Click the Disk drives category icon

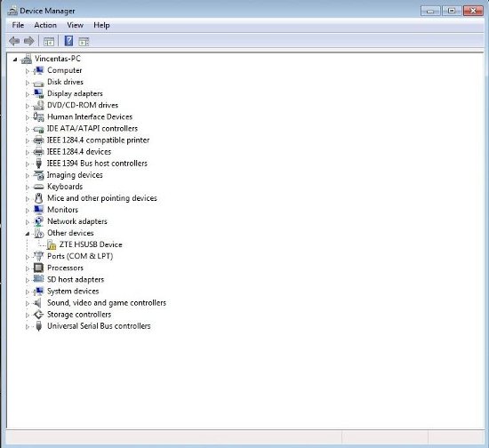tap(38, 83)
